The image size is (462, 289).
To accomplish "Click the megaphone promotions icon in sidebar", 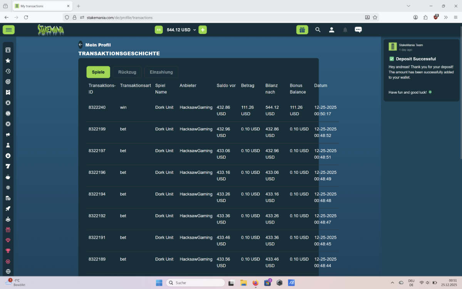I will [8, 134].
